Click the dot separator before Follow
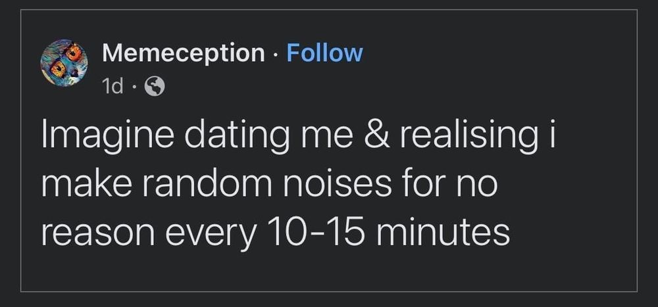The image size is (658, 307). click(x=276, y=55)
